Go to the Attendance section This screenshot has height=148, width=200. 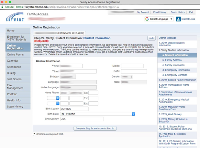tap(14, 67)
